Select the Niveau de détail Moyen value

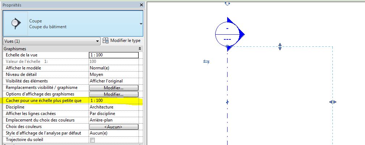pyautogui.click(x=114, y=74)
